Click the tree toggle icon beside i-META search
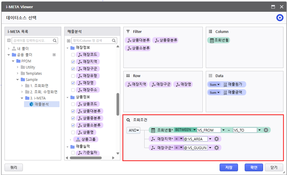This screenshot has width=287, height=175. tap(9, 41)
